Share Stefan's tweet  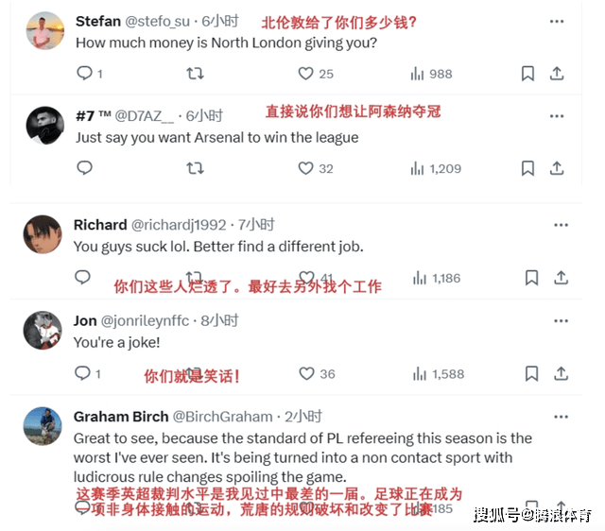pyautogui.click(x=557, y=74)
